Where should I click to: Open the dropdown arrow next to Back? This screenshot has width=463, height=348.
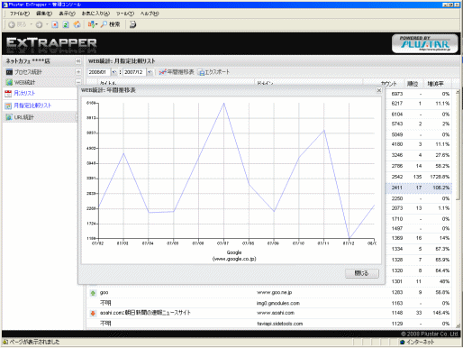pos(31,24)
